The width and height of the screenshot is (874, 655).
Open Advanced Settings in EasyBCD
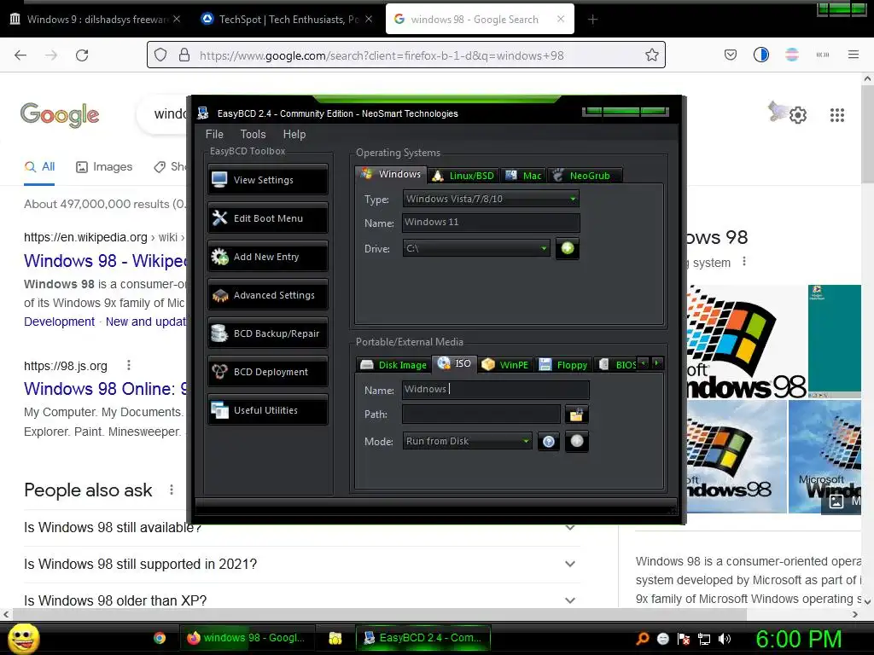click(267, 294)
